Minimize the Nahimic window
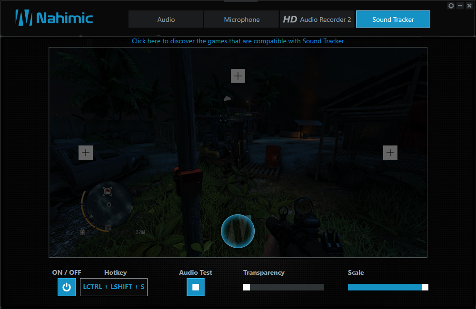Image resolution: width=476 pixels, height=309 pixels. coord(460,6)
